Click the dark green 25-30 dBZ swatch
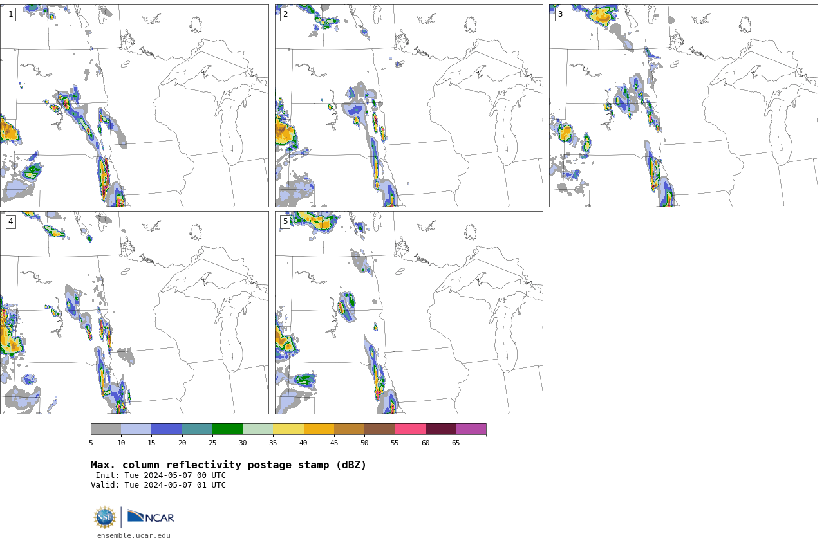 pyautogui.click(x=227, y=429)
